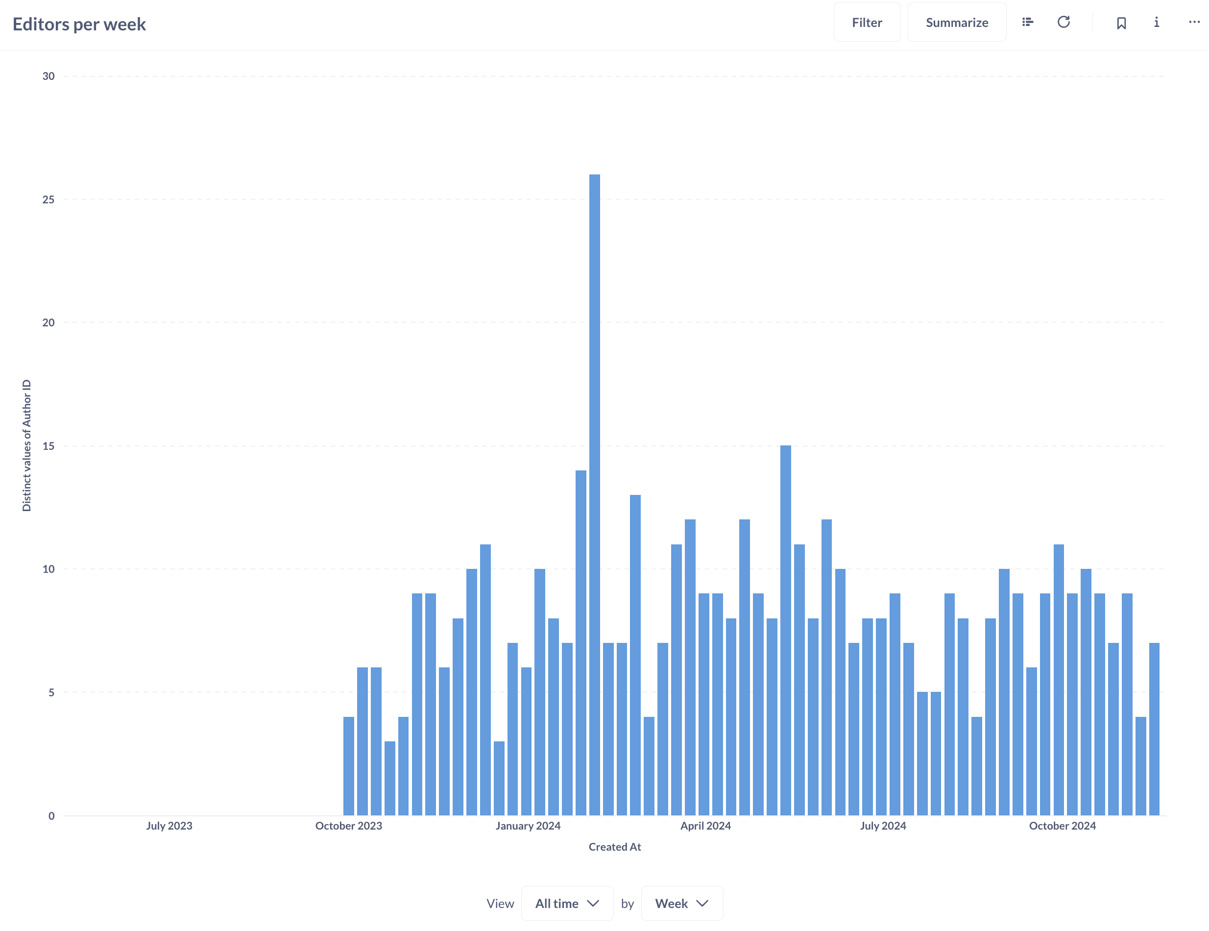This screenshot has height=931, width=1209.
Task: Click the January 2024 axis tick label
Action: [528, 826]
